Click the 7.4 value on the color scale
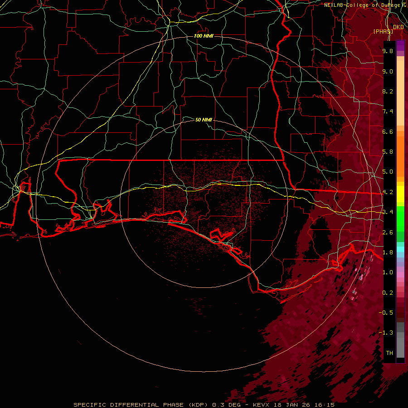This screenshot has height=408, width=408. [x=388, y=112]
